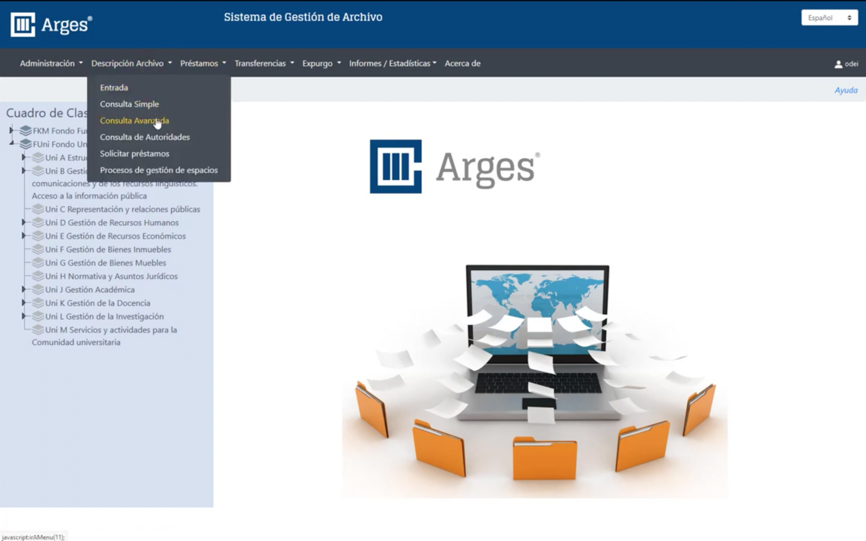Go to Acerca de page

462,63
